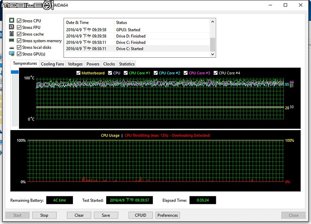311x224 pixels.
Task: Hide CPU Core #1 in the graph
Action: click(x=126, y=73)
